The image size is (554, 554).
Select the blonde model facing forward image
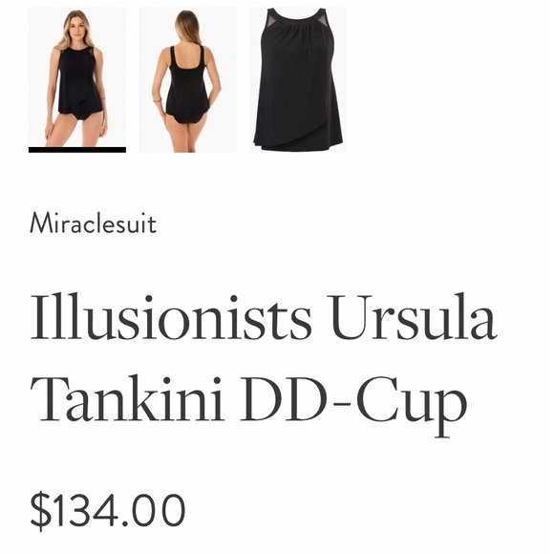click(x=77, y=76)
